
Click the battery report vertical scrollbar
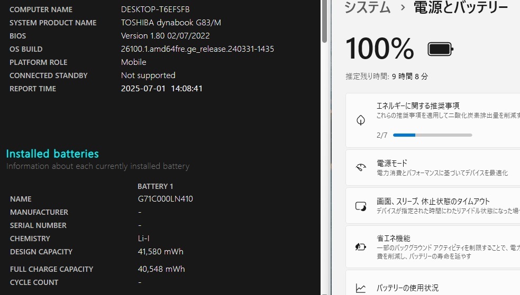pos(324,21)
